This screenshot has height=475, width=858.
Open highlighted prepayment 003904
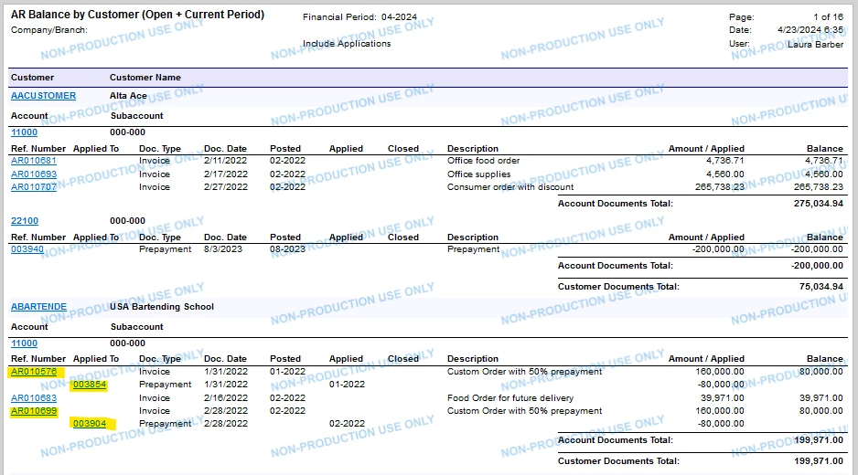(90, 424)
